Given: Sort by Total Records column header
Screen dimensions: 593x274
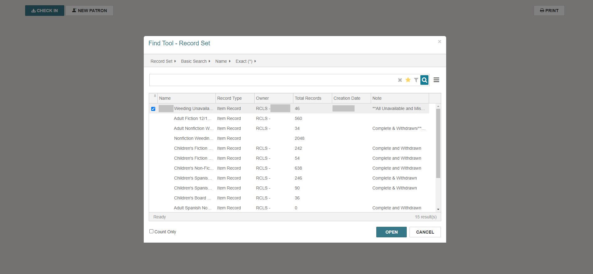Looking at the screenshot, I should click(313, 98).
